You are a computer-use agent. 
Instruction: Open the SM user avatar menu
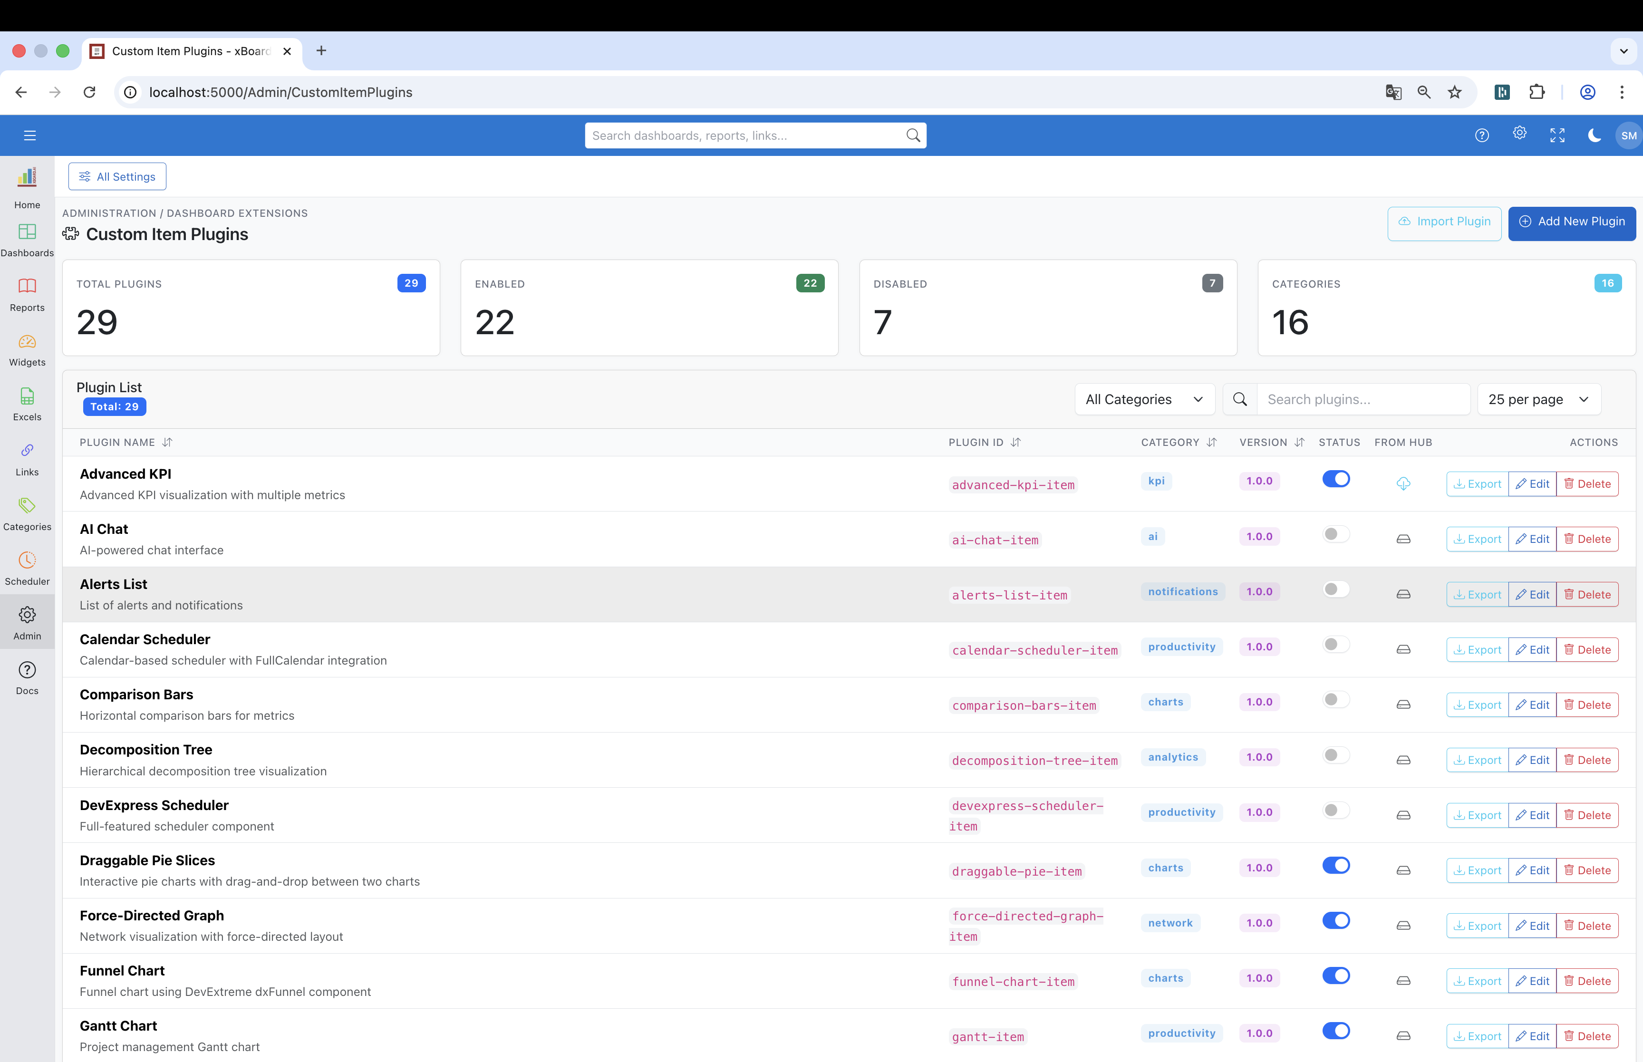pyautogui.click(x=1629, y=135)
